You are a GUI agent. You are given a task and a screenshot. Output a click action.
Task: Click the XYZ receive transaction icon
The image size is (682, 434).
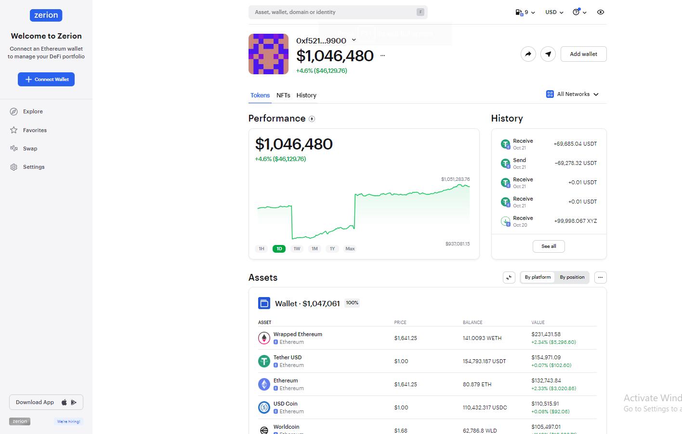point(505,221)
